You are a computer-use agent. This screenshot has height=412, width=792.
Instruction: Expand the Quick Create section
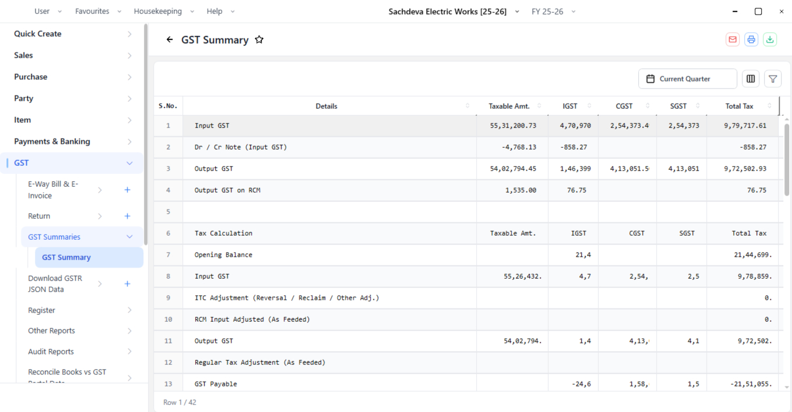click(x=73, y=34)
